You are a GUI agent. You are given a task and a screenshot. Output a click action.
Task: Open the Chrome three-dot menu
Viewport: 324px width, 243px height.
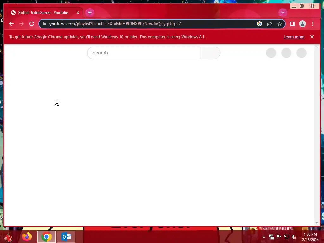coord(313,24)
